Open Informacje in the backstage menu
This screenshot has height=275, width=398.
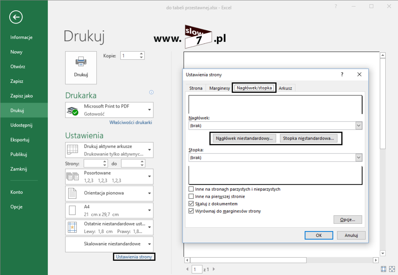pyautogui.click(x=21, y=37)
